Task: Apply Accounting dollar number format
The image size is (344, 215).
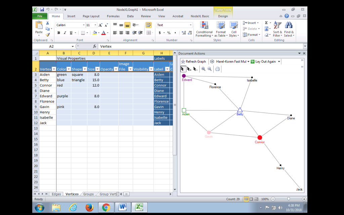Action: click(x=160, y=33)
